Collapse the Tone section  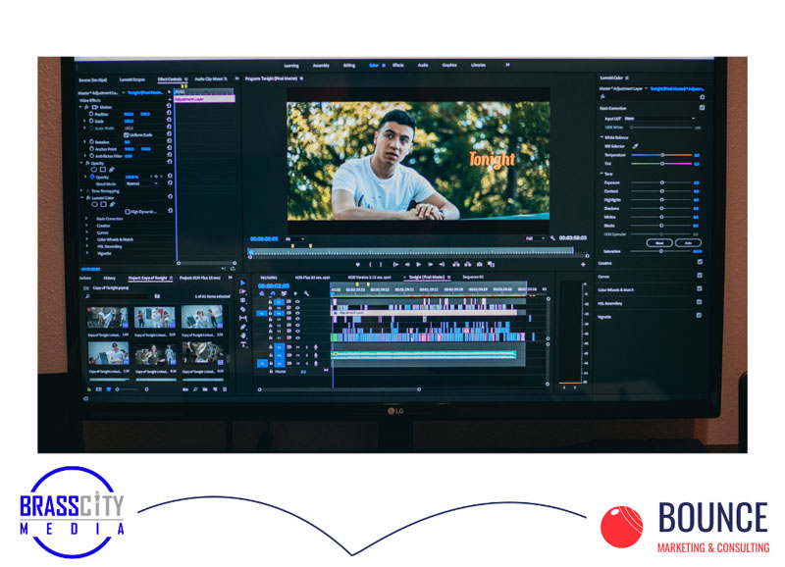(x=602, y=174)
